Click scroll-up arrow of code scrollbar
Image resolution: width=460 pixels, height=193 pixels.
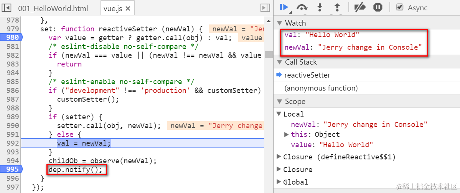tap(269, 21)
